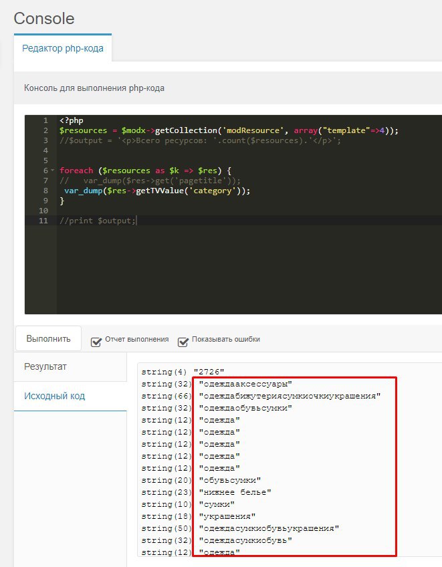
Task: Click the output line string(4) "2726"
Action: [183, 372]
